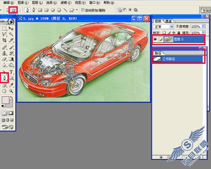Image resolution: width=211 pixels, height=169 pixels.
Task: Select the Magic Wand tool
Action: coord(11,34)
